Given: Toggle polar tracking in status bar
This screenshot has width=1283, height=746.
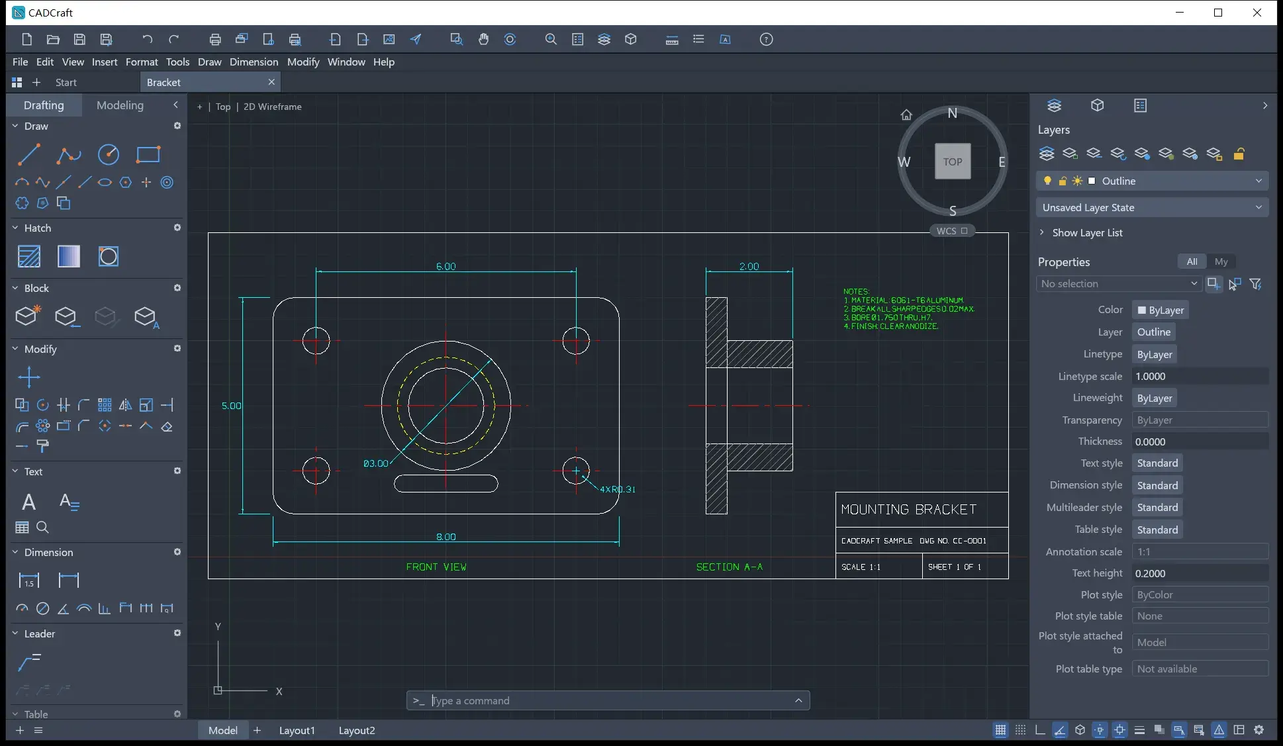Looking at the screenshot, I should (1060, 730).
